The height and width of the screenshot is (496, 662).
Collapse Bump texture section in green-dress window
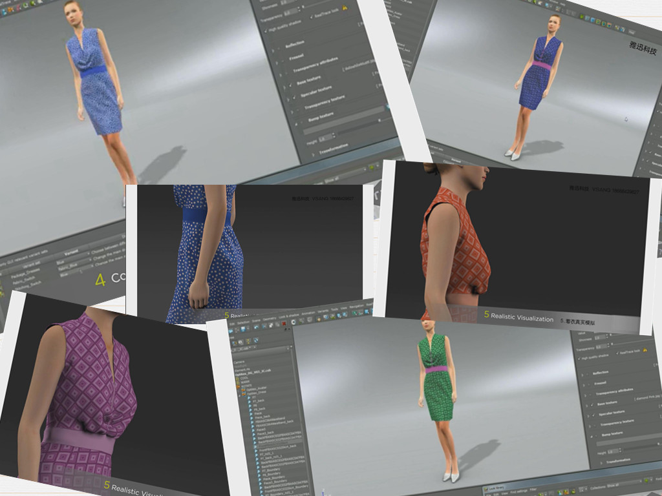[592, 437]
